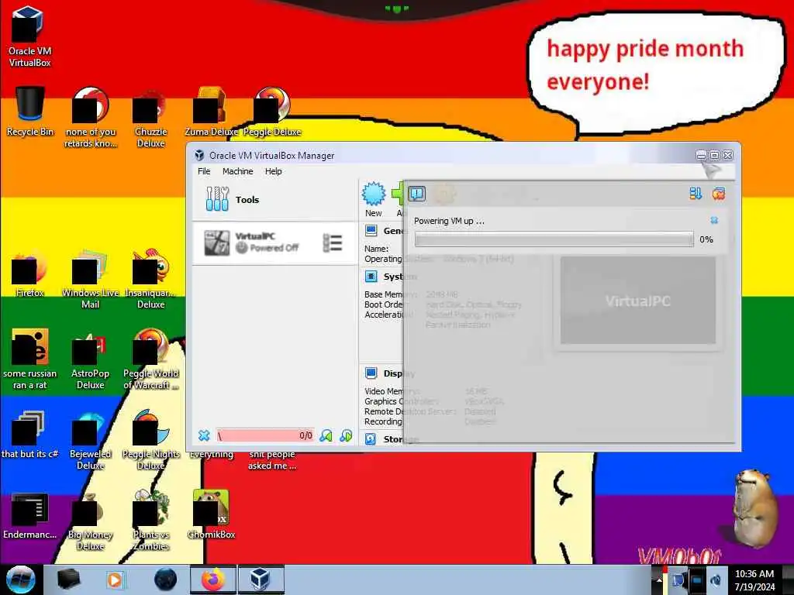The height and width of the screenshot is (595, 794).
Task: Click the VirtualPC preview thumbnail
Action: tap(637, 300)
